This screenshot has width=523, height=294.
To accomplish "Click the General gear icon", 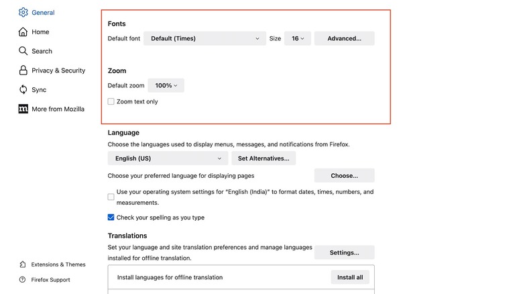I will click(23, 12).
